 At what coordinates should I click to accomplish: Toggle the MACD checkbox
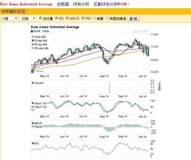67,18
